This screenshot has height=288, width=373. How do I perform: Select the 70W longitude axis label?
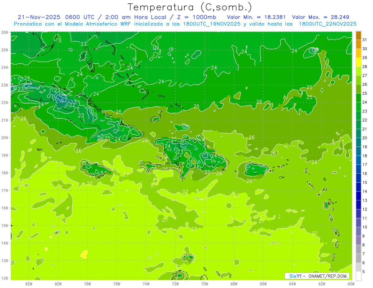(x=205, y=284)
